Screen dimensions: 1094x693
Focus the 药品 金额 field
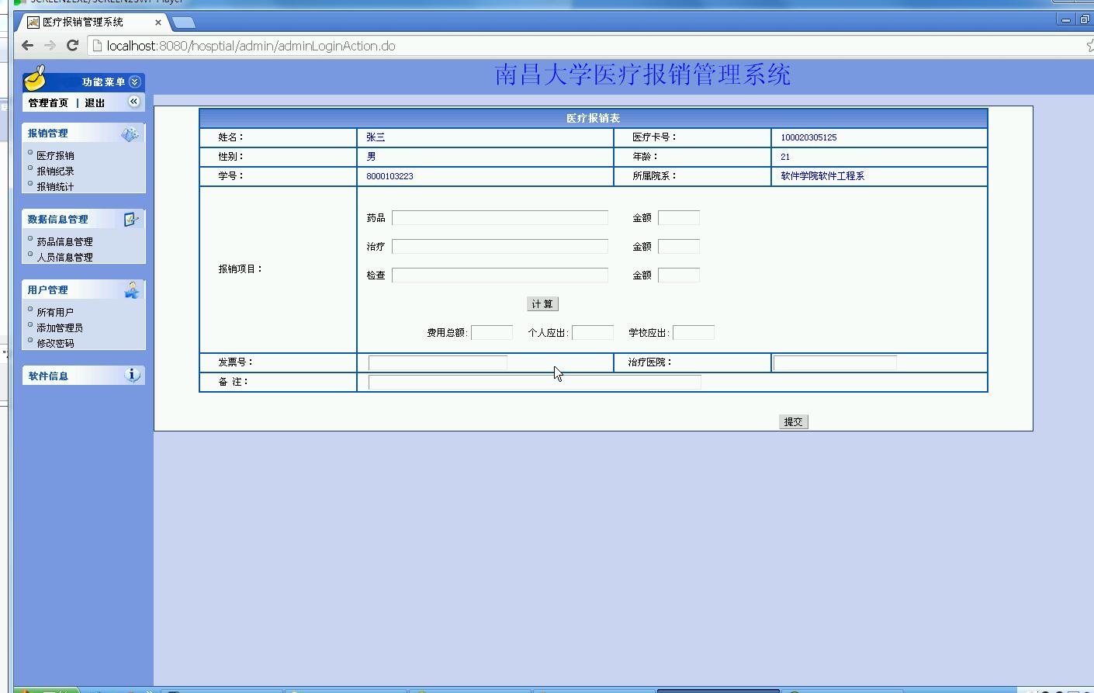[679, 218]
